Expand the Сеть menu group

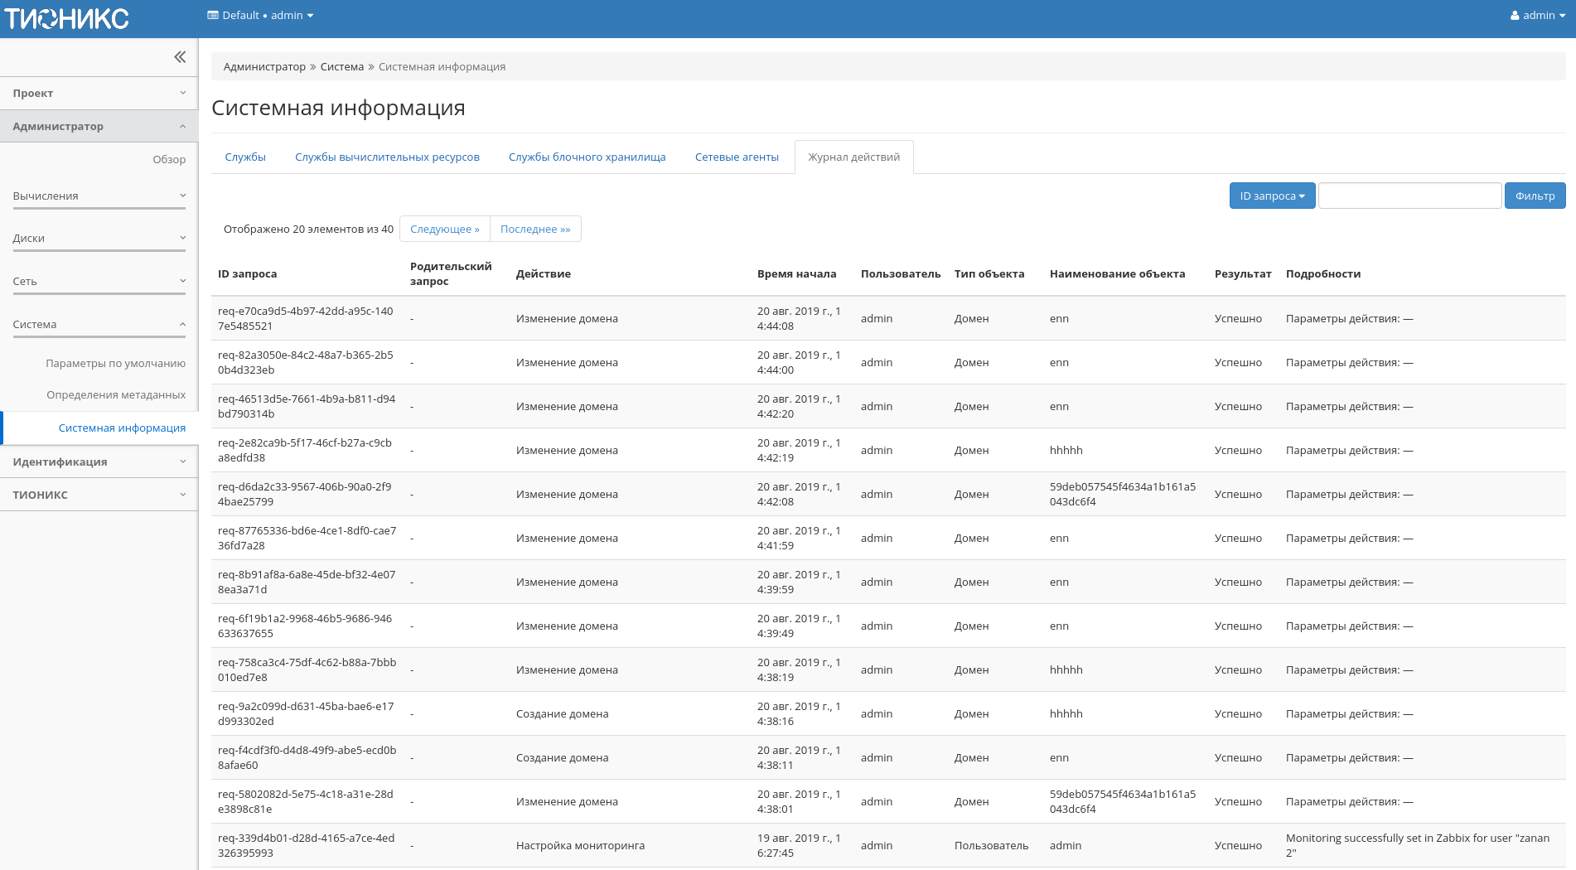click(99, 282)
